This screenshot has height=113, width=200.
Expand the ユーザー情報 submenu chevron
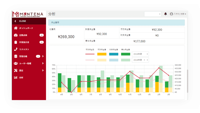click(43, 63)
